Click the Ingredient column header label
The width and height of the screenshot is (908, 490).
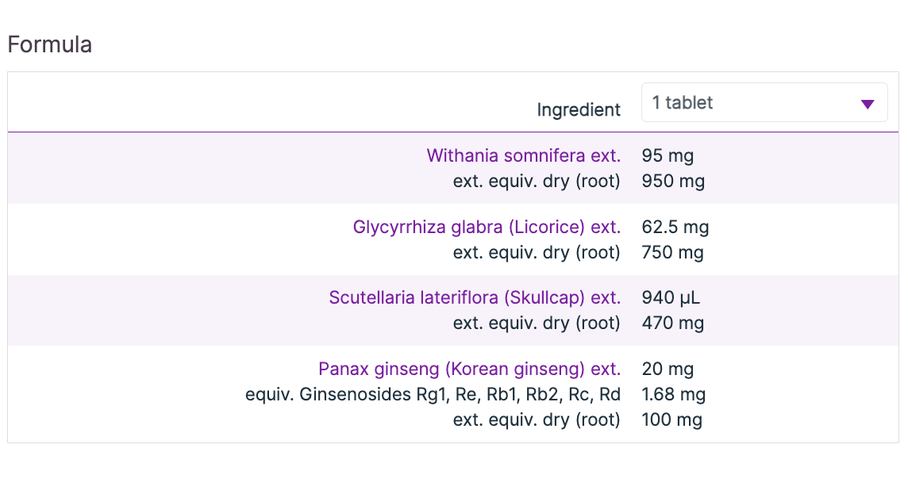579,109
